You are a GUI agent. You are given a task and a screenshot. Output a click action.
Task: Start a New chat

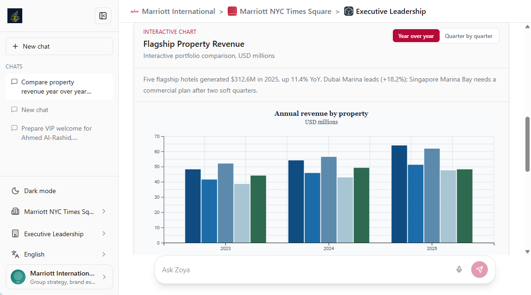pyautogui.click(x=59, y=46)
